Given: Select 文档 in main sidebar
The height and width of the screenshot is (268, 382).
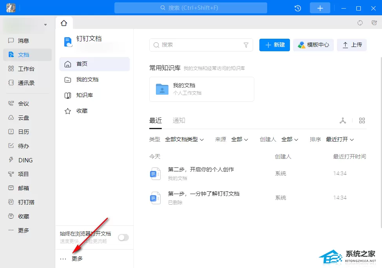Looking at the screenshot, I should pos(27,55).
